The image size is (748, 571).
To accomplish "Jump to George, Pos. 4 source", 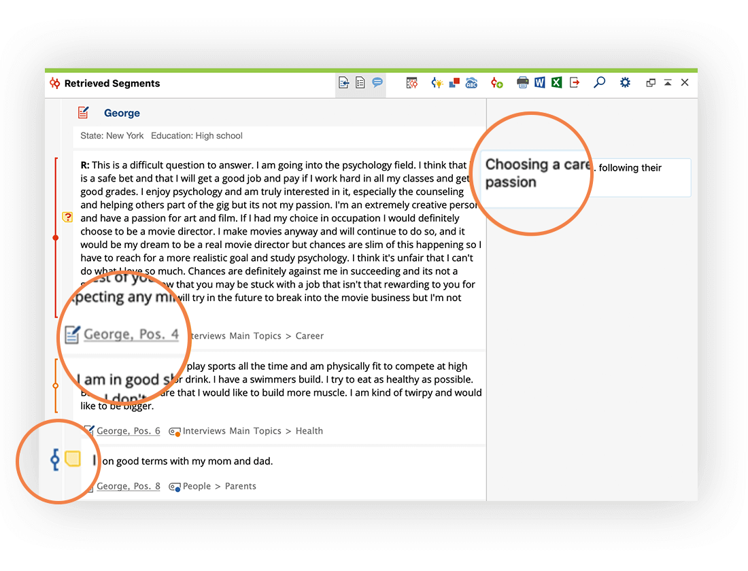I will 131,334.
